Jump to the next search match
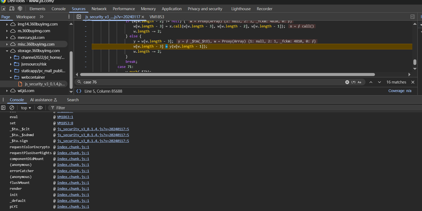Image resolution: width=422 pixels, height=211 pixels. point(380,82)
